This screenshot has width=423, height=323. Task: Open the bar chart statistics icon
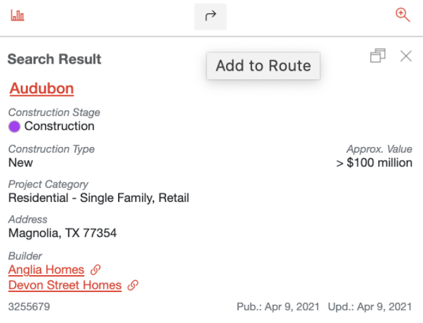click(x=18, y=15)
